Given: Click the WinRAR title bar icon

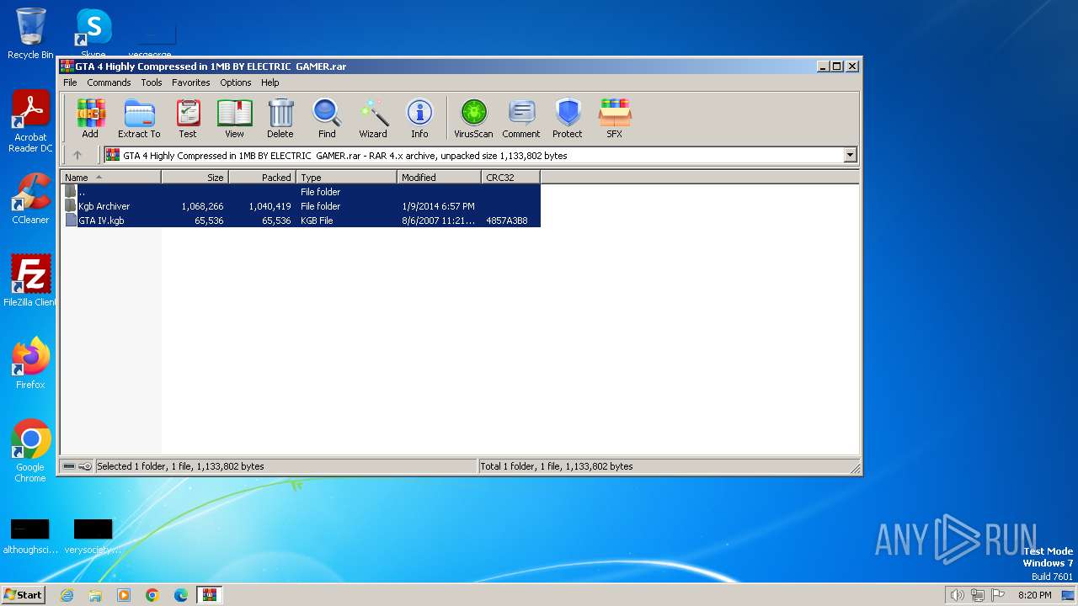Looking at the screenshot, I should pyautogui.click(x=67, y=66).
